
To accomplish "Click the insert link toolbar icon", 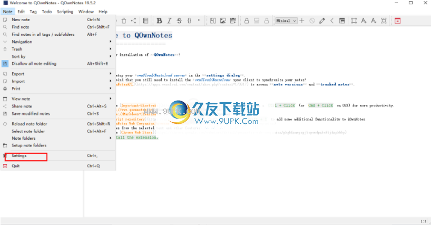I will pos(213,21).
